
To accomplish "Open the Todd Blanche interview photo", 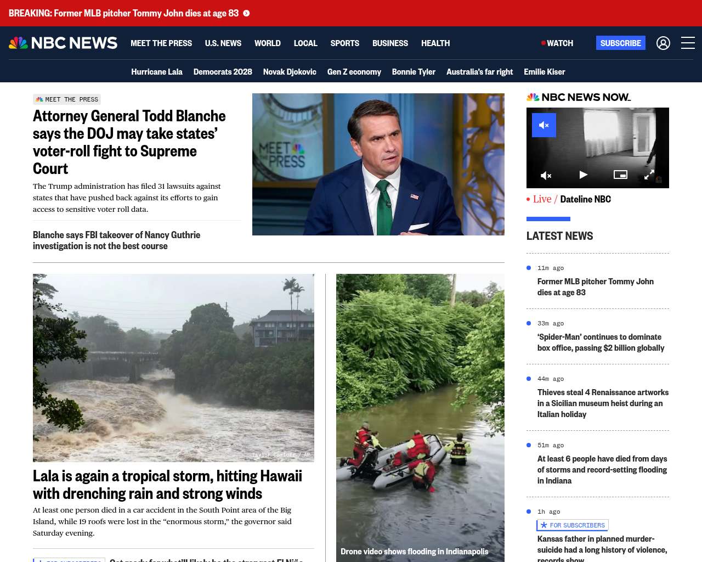I will click(x=378, y=164).
